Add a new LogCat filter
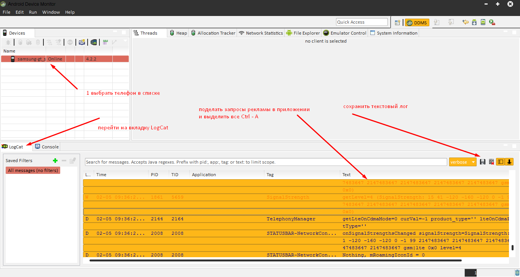Screen dimensions: 520x277 (55, 161)
